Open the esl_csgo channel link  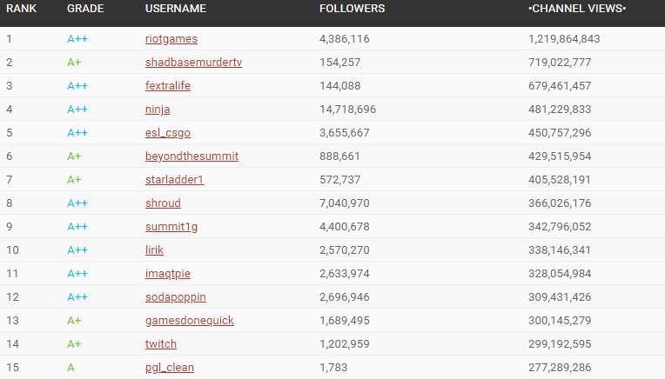[x=167, y=132]
